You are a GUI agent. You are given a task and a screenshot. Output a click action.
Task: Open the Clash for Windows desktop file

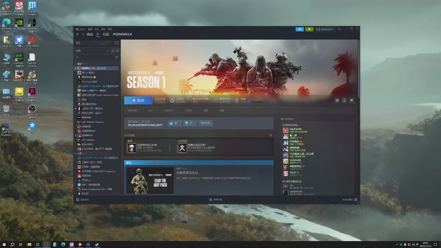coord(32,60)
